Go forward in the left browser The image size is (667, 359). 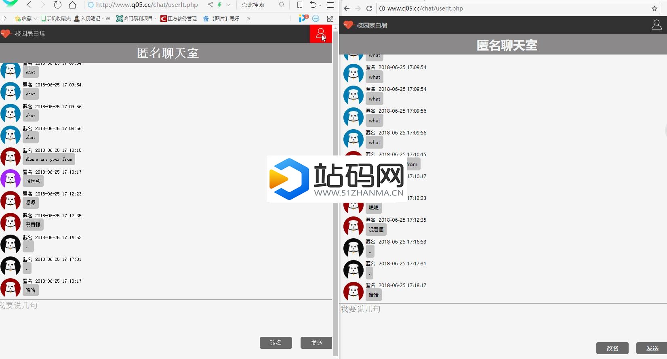tap(43, 5)
